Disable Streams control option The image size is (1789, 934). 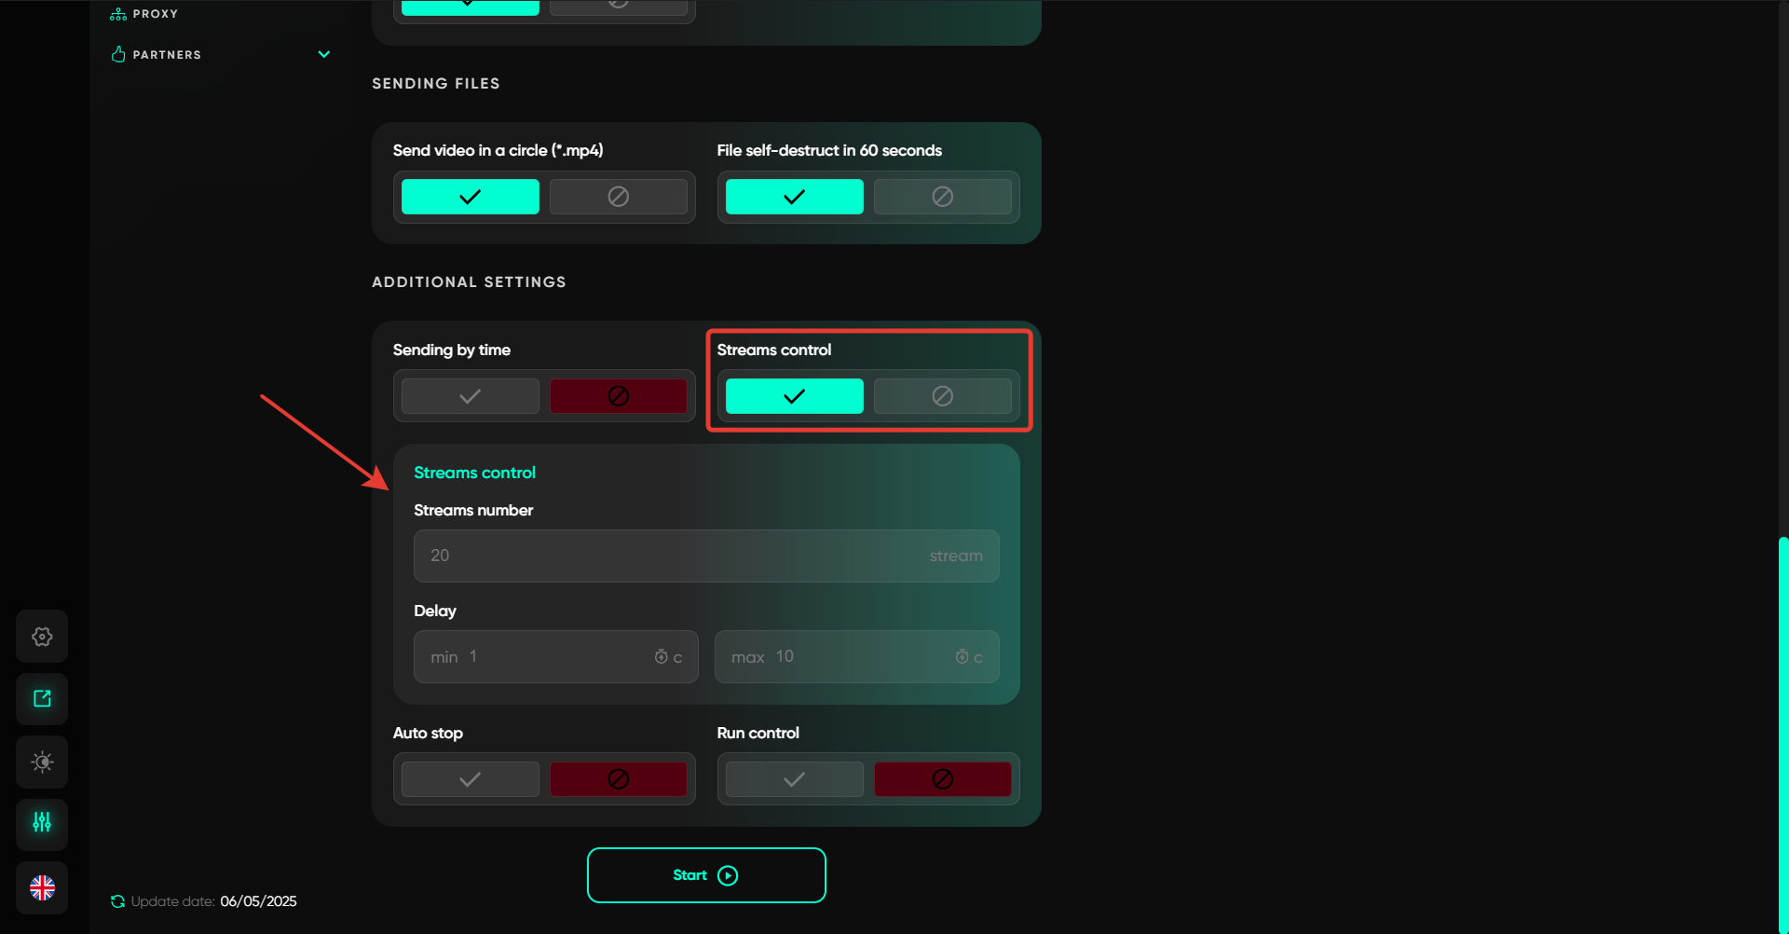coord(942,396)
